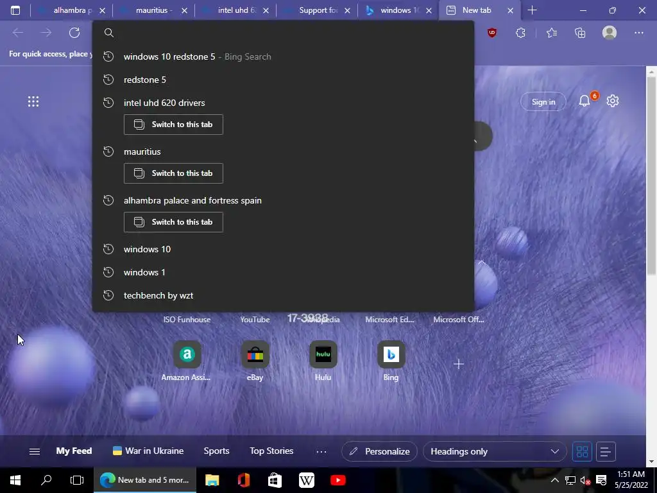This screenshot has width=657, height=493.
Task: Open Top Stories feed tab
Action: [x=271, y=451]
